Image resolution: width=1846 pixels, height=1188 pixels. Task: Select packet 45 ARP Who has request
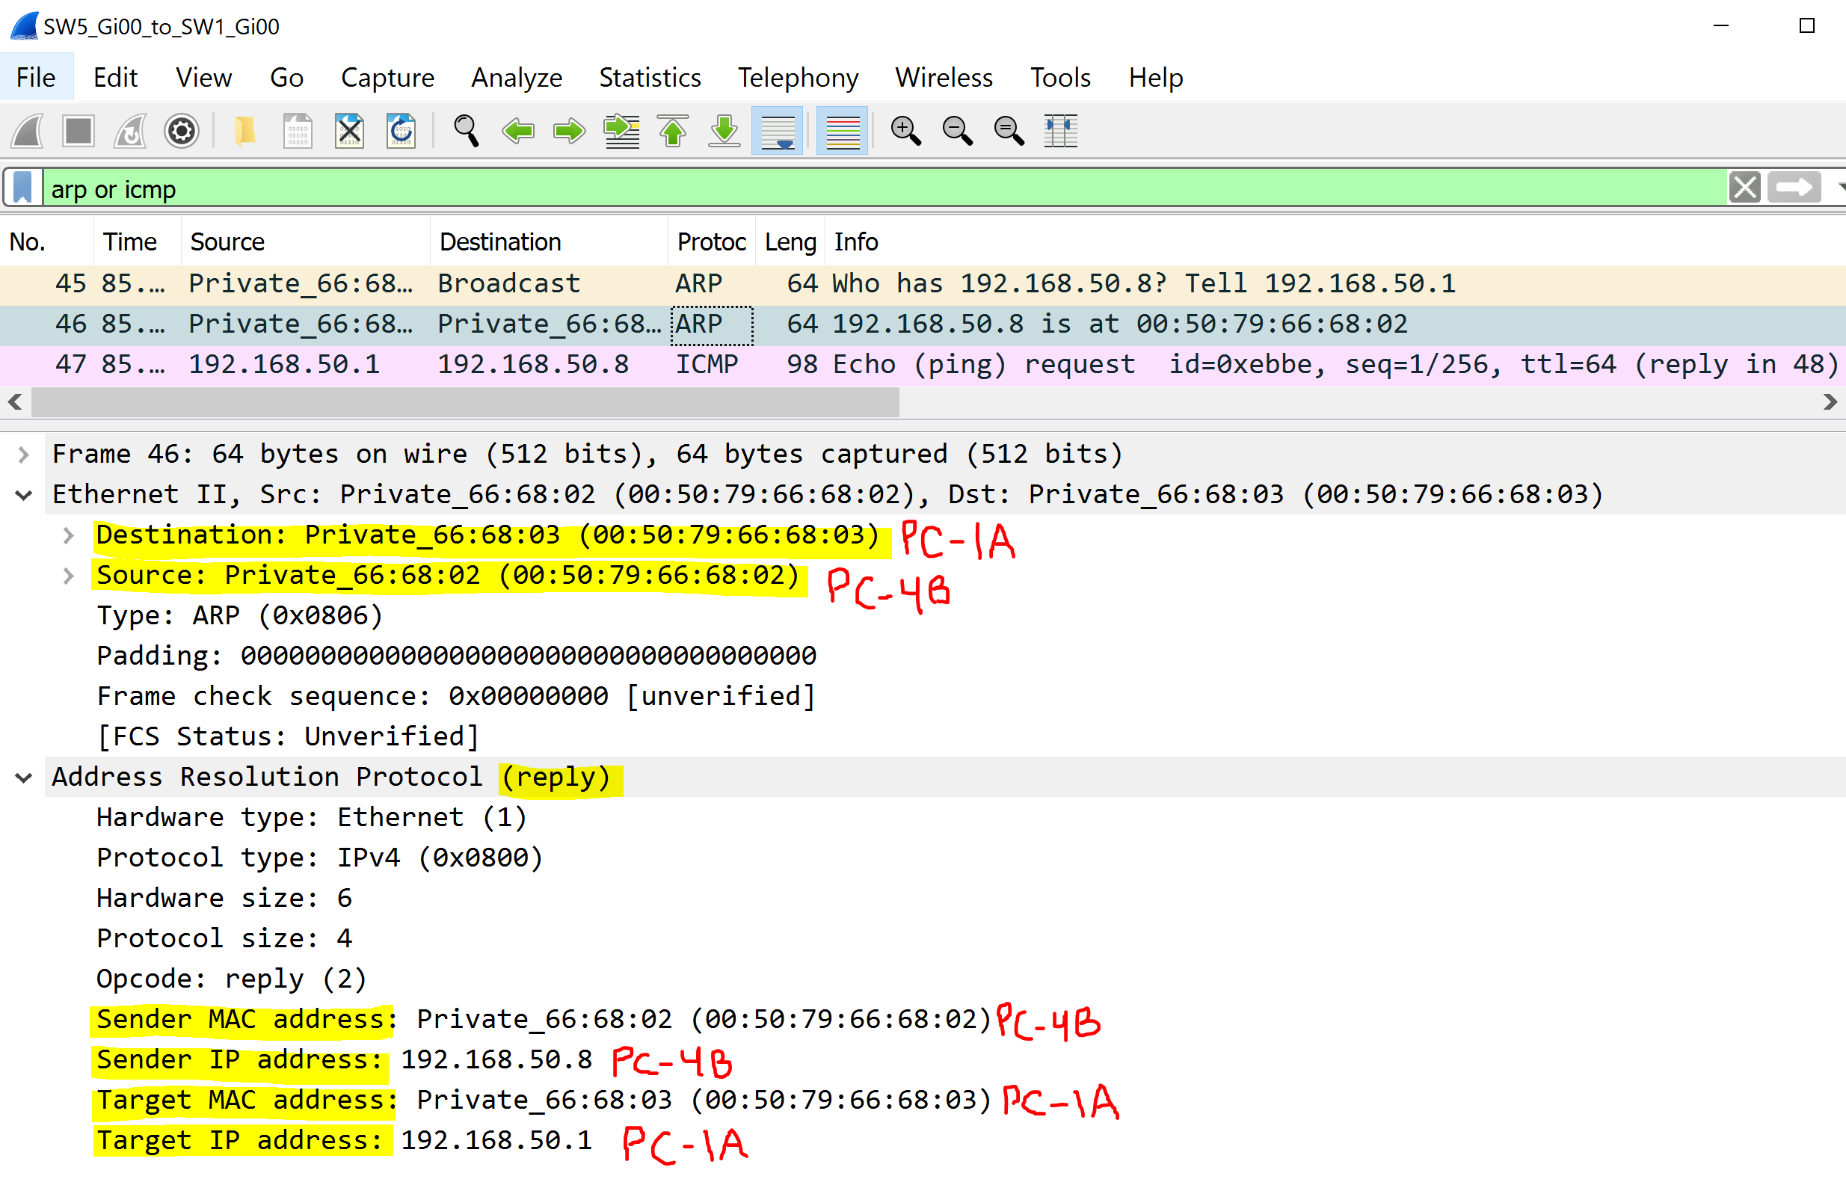pyautogui.click(x=923, y=284)
